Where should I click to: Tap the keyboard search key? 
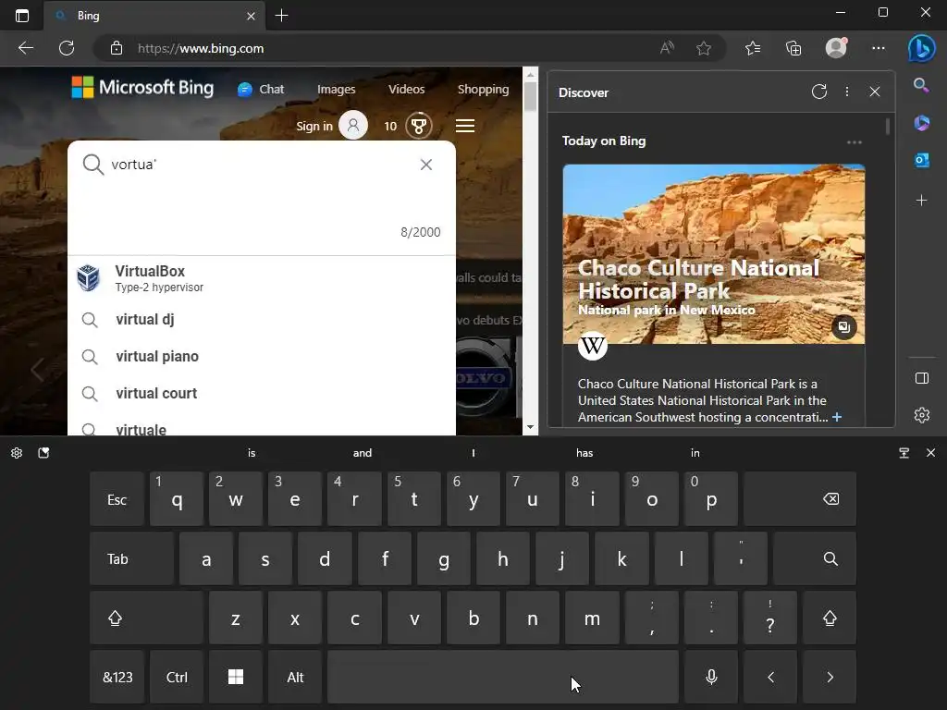[x=815, y=558]
